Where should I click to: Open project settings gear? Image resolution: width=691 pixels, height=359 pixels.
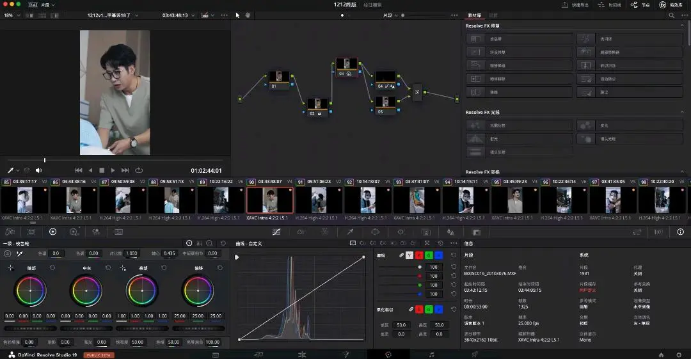pyautogui.click(x=679, y=355)
